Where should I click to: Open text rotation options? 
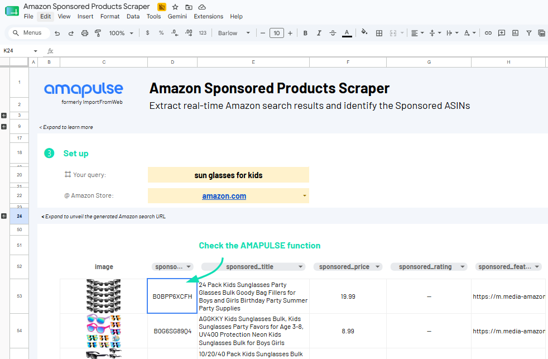(470, 33)
